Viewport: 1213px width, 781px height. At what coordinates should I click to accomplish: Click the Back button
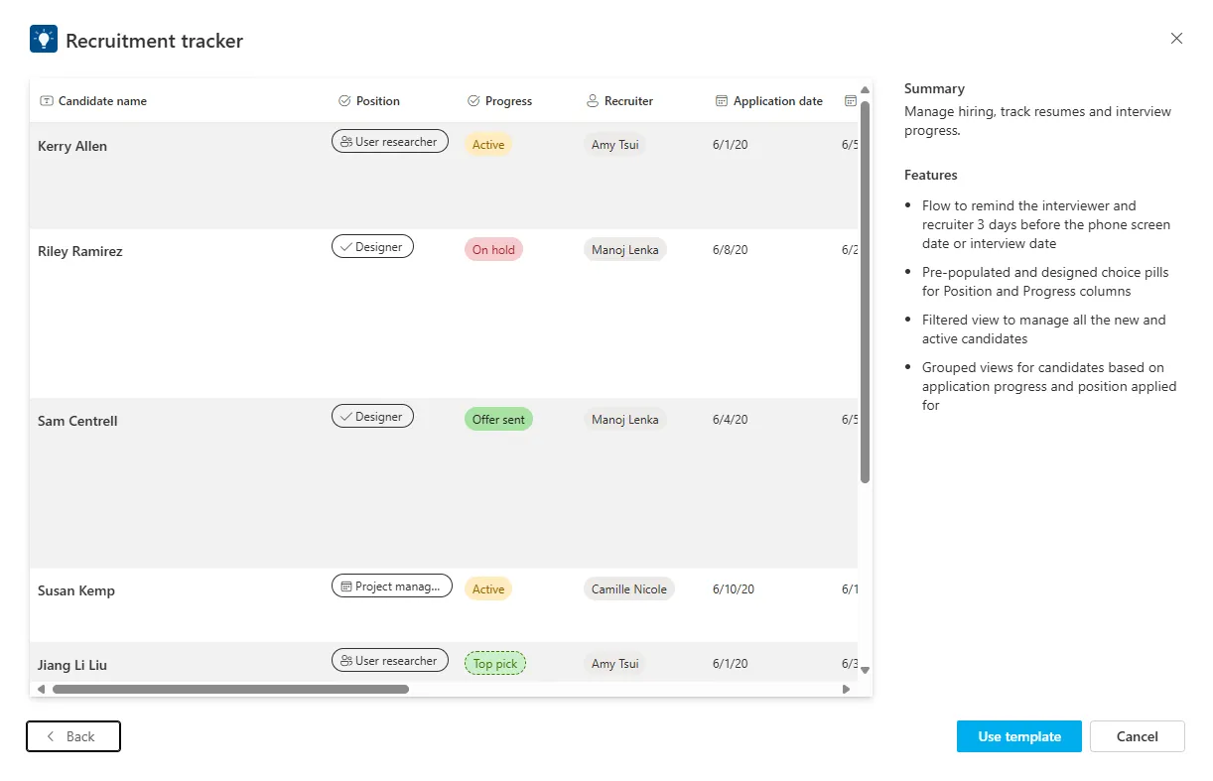[x=72, y=736]
